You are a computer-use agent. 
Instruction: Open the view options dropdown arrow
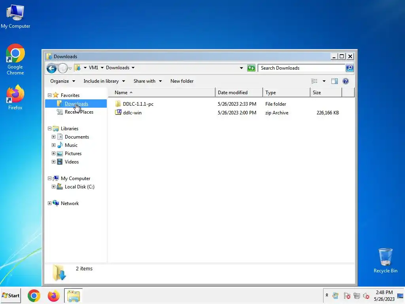pos(324,81)
